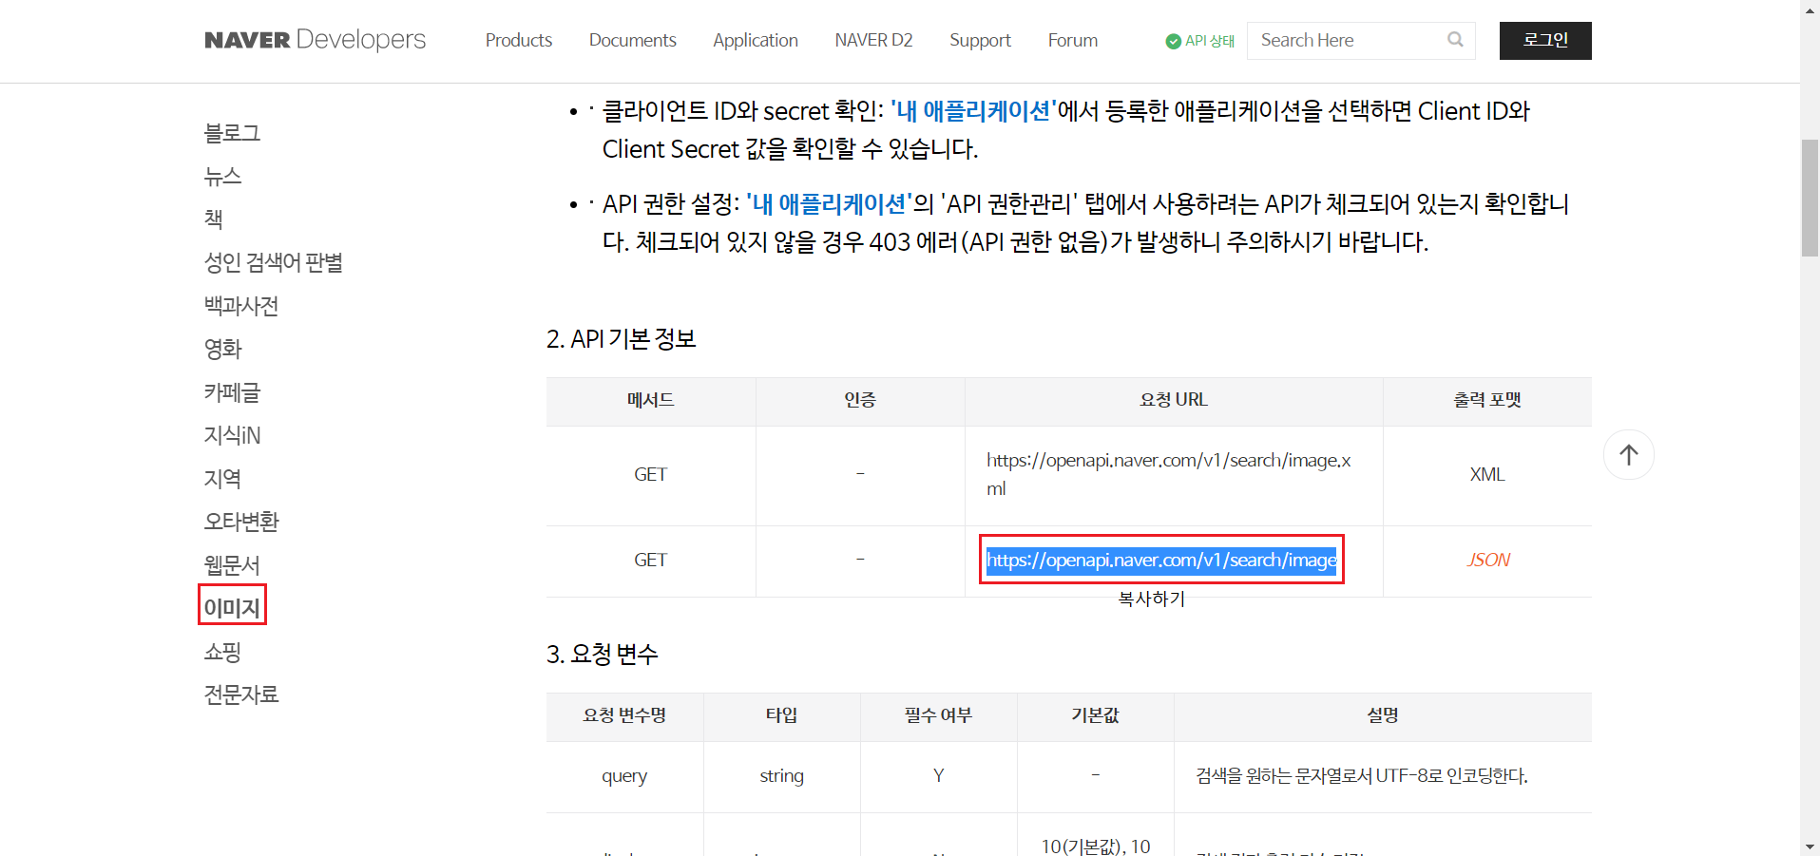This screenshot has height=856, width=1820.
Task: Open the Products menu
Action: point(519,40)
